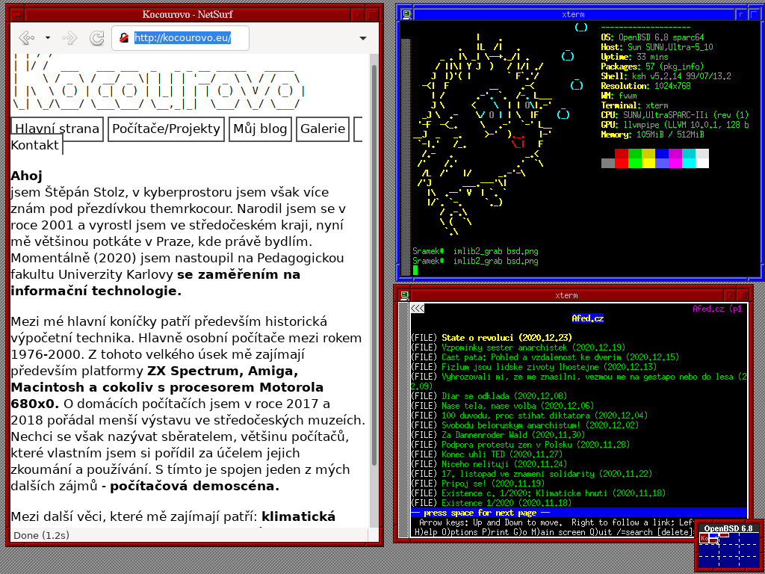Open window menu icon of bottom xterm
Screen dimensions: 765x574
[x=404, y=294]
